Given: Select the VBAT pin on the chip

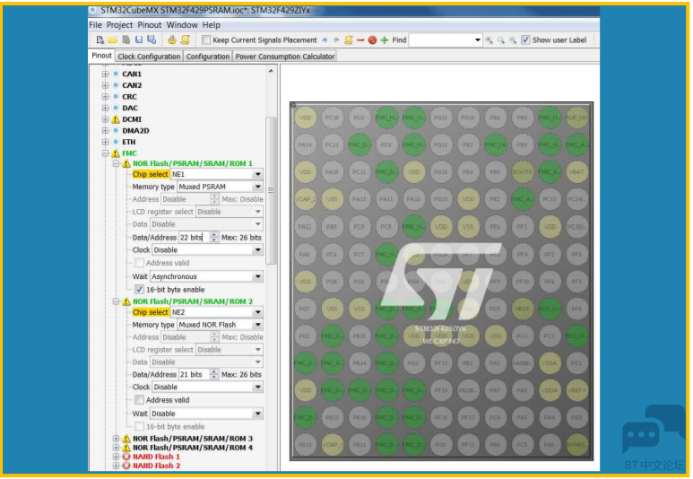Looking at the screenshot, I should coord(576,171).
